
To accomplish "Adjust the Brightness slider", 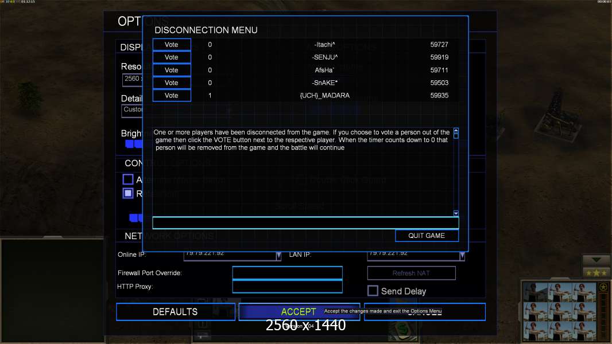I will (x=133, y=144).
